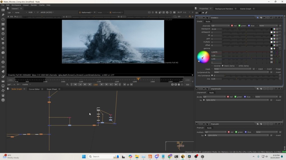
Task: Open the Filter nodes toolbar icon
Action: point(3,34)
